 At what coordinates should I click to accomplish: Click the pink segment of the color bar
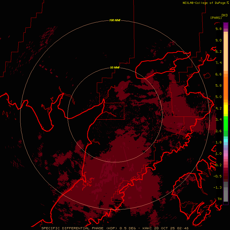pyautogui.click(x=226, y=155)
